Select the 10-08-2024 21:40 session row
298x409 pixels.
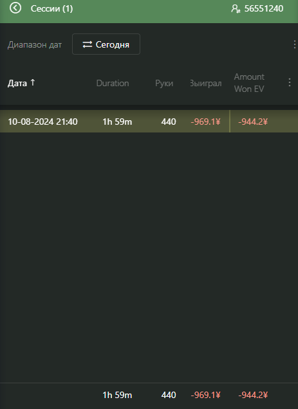[x=149, y=122]
